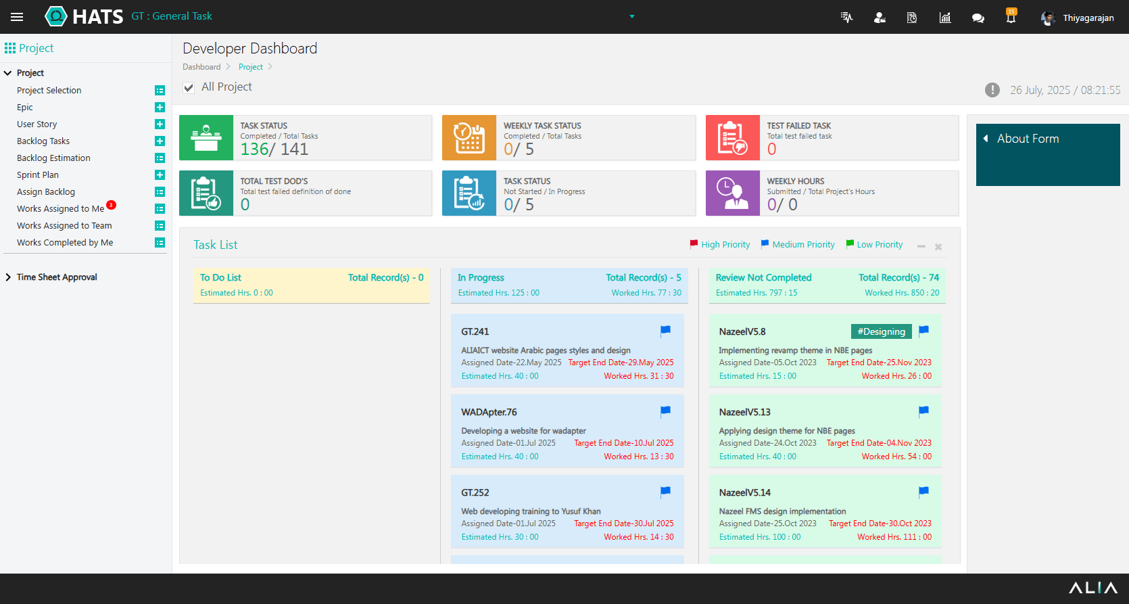Open the hamburger menu in header
1129x604 pixels.
click(x=17, y=17)
